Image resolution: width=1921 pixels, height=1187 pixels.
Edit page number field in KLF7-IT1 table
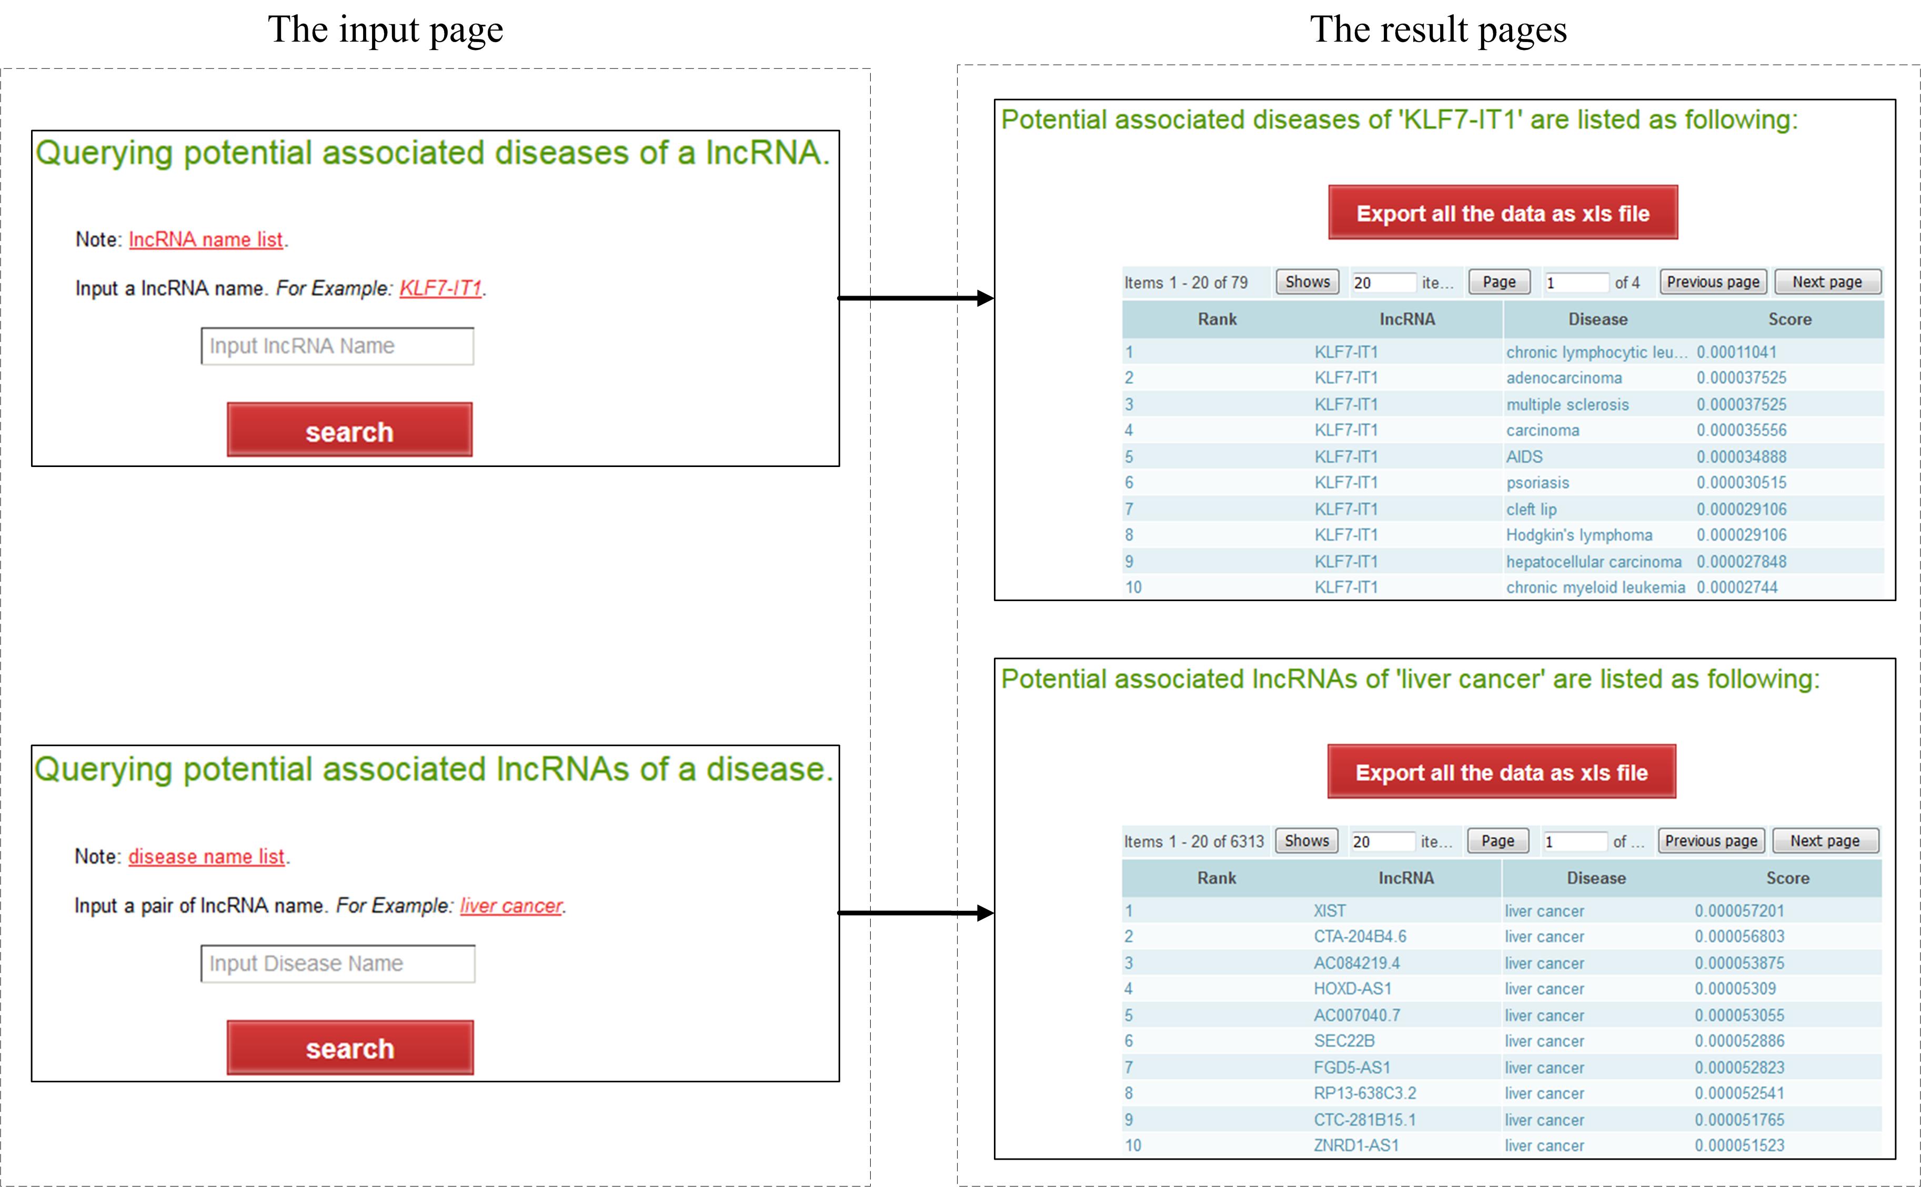point(1575,282)
